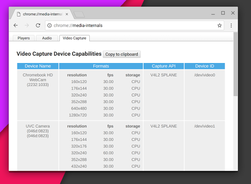Click the browser back arrow

point(15,25)
